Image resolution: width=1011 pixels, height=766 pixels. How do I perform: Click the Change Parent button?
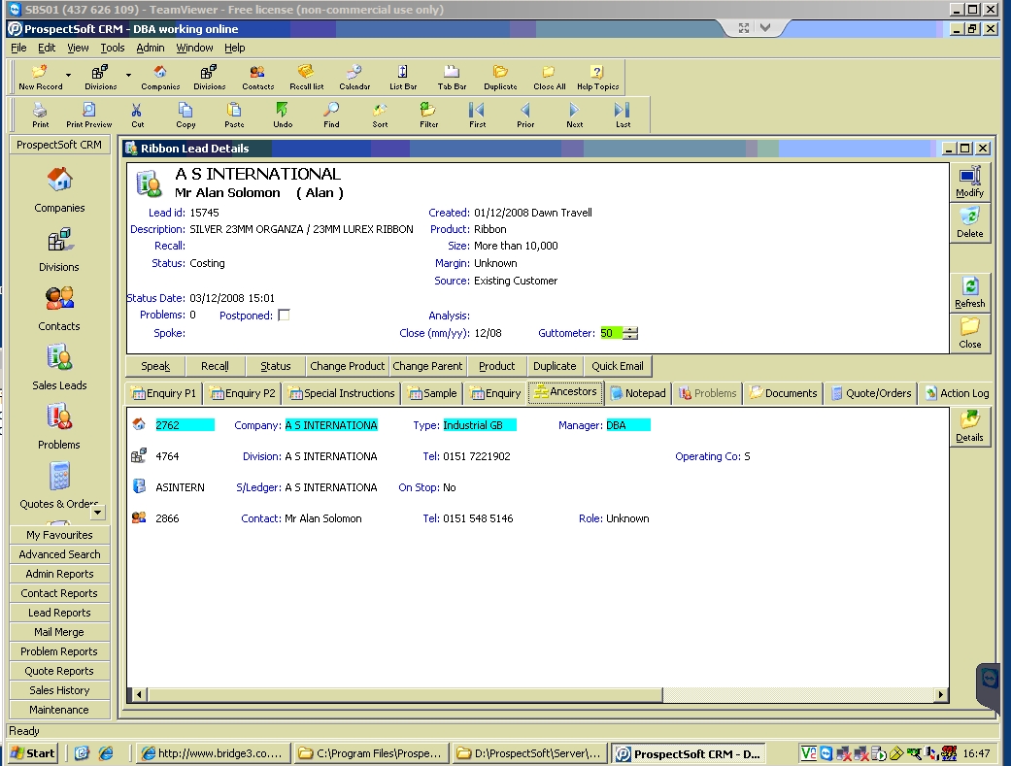[x=427, y=366]
